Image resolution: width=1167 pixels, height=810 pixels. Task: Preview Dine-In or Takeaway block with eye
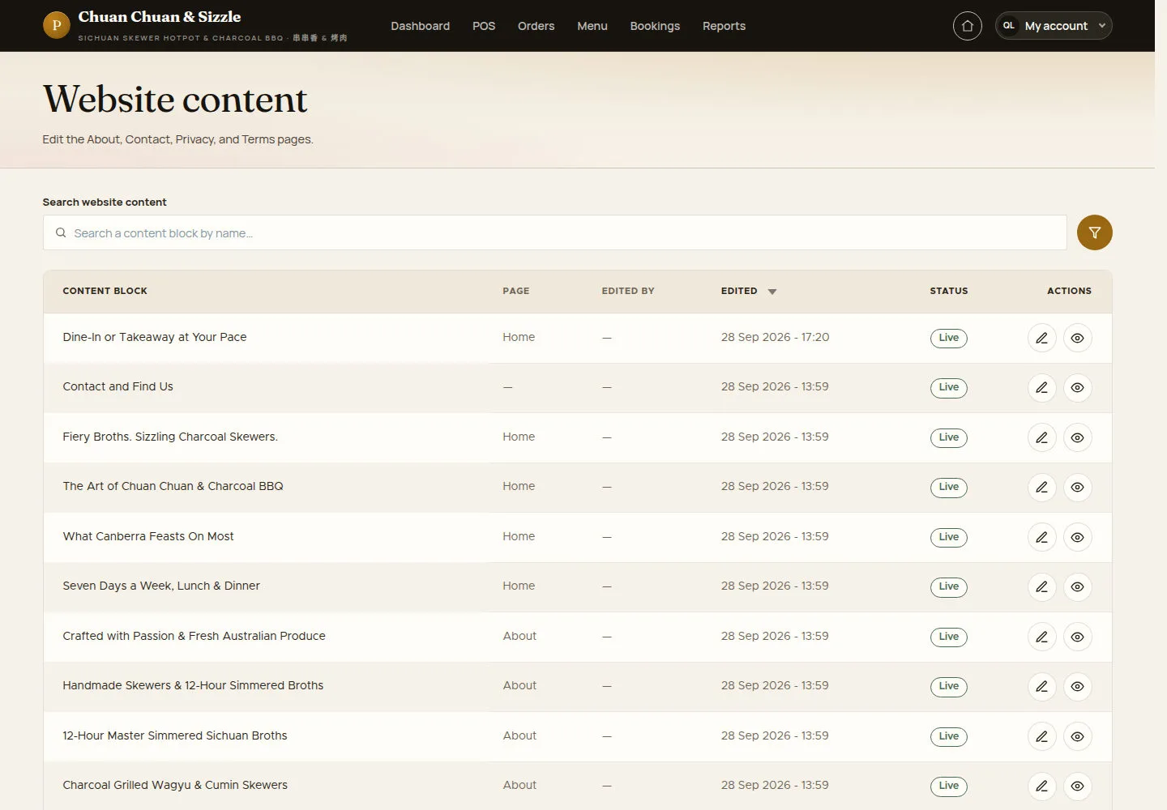[x=1077, y=338]
